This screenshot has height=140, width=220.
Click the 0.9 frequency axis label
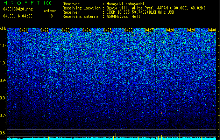[x=3, y=80]
